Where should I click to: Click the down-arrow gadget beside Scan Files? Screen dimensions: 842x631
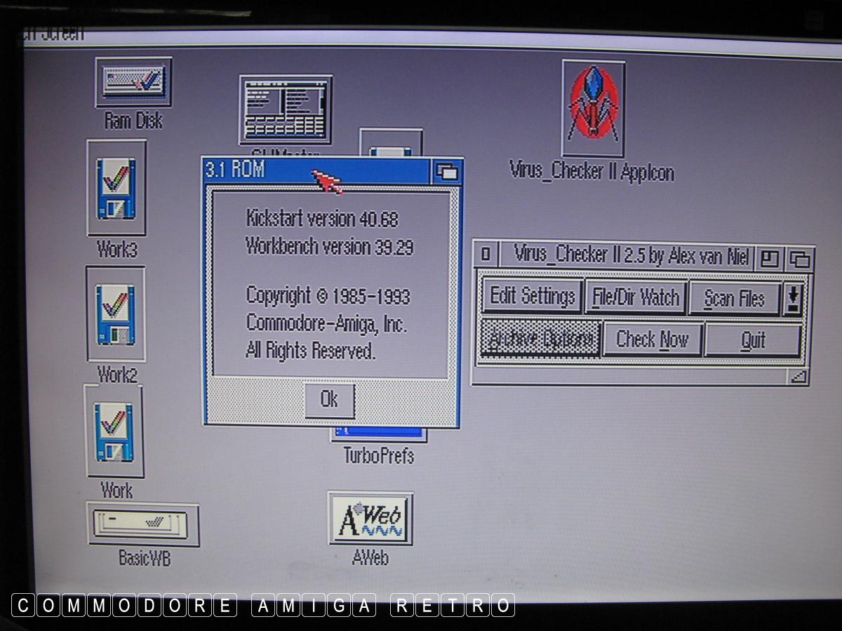pos(793,299)
